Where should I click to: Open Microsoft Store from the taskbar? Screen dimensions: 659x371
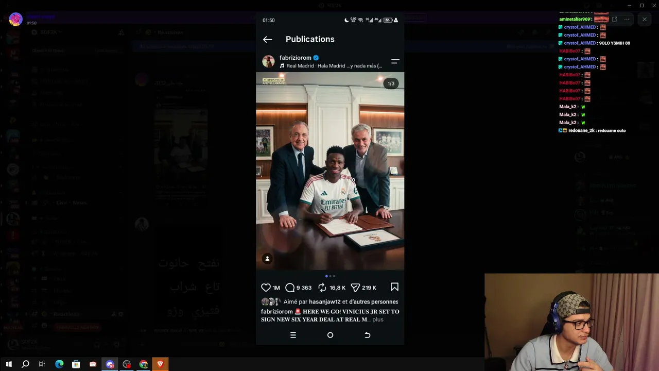point(76,364)
